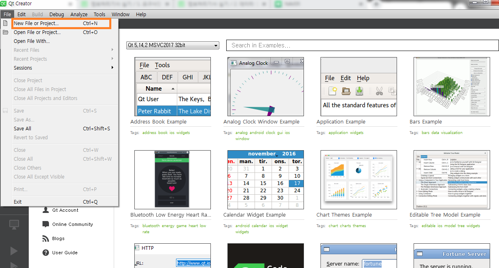
Task: Click the 'Editable Tree Model Example' title
Action: (445, 215)
